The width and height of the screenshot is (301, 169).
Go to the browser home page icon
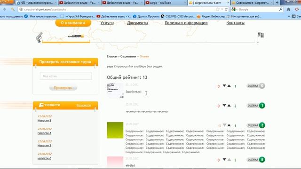pyautogui.click(x=288, y=9)
